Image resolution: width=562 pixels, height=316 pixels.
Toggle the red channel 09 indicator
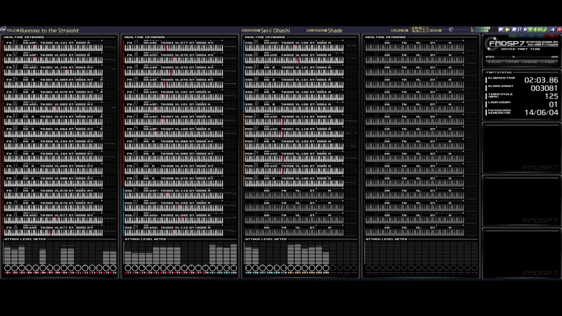(64, 273)
